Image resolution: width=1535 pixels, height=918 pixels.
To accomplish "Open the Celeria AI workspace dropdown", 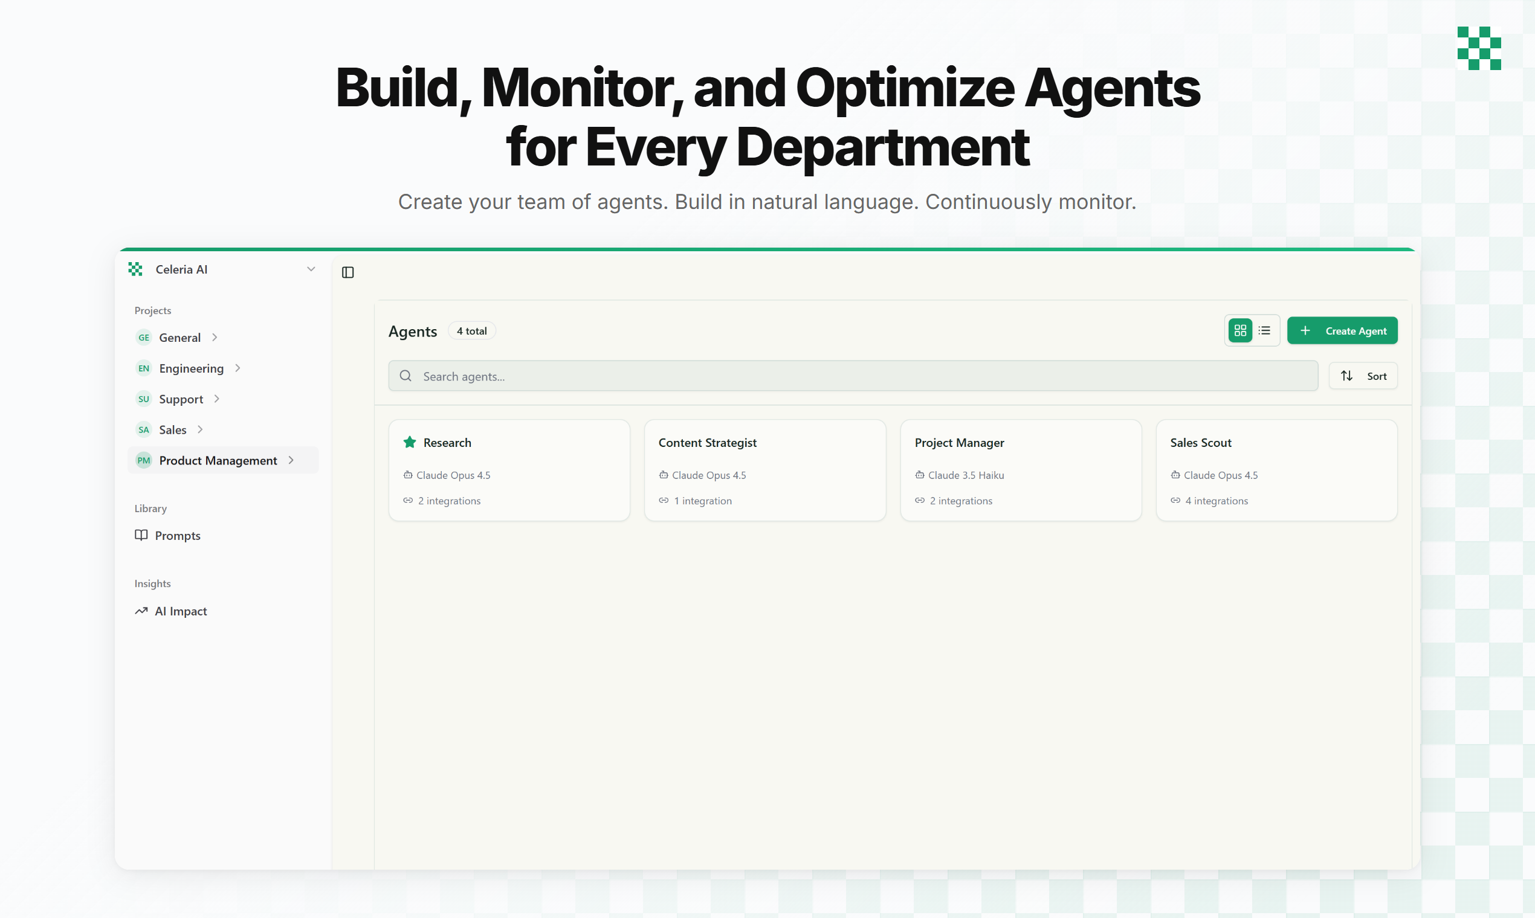I will (311, 269).
